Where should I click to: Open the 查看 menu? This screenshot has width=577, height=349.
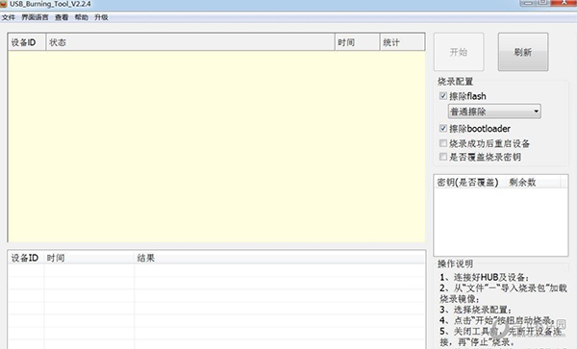click(62, 17)
